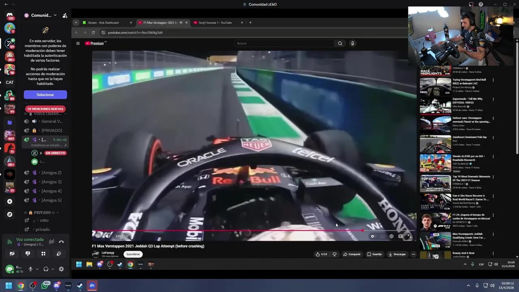Collapse the PRIVADO category

tap(42, 213)
